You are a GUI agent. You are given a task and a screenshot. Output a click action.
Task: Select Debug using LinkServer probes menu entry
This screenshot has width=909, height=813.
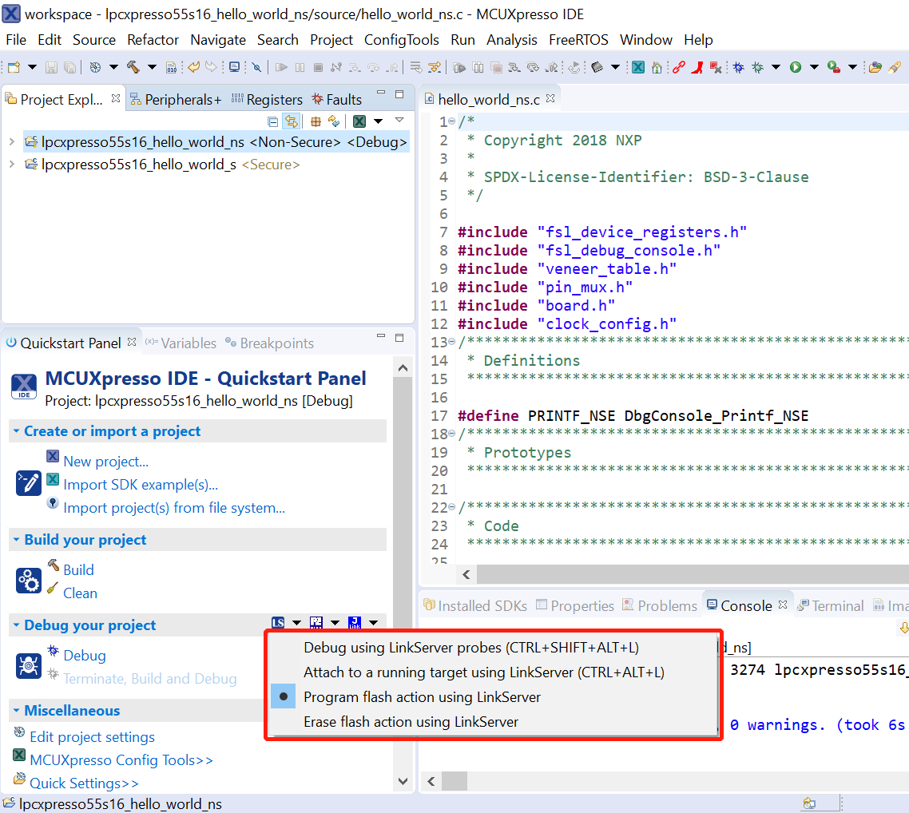click(x=470, y=648)
